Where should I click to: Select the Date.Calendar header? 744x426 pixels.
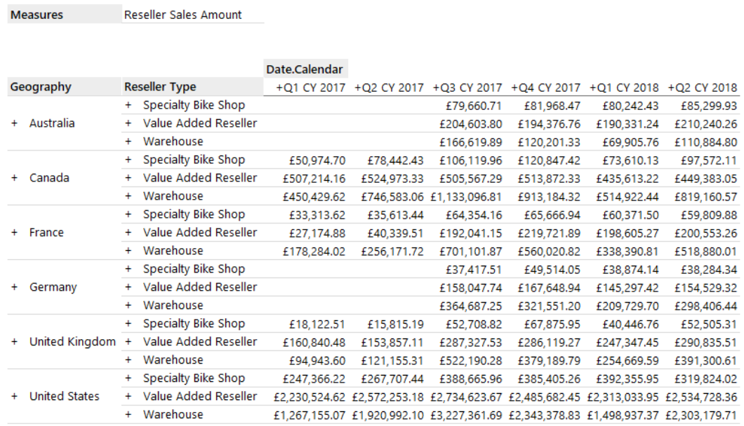tap(305, 69)
